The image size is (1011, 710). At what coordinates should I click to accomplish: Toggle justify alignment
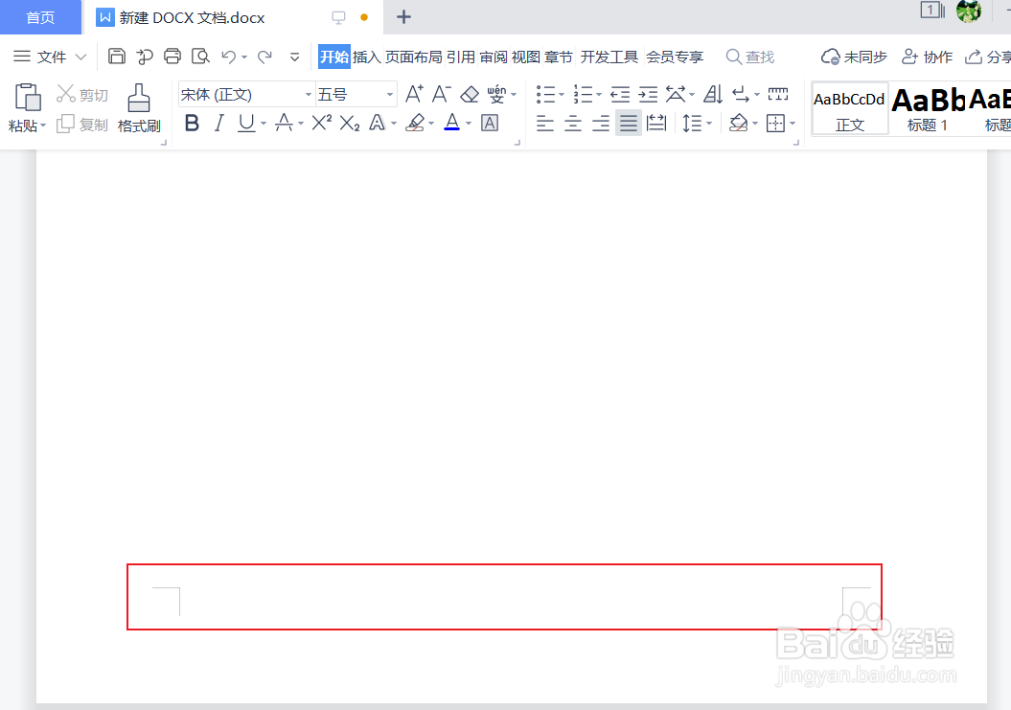coord(629,123)
